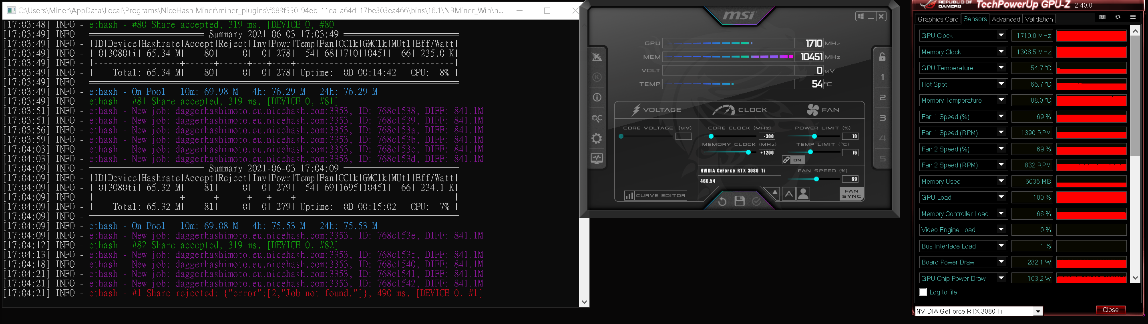Adjust the Core Clock slider handle

711,137
